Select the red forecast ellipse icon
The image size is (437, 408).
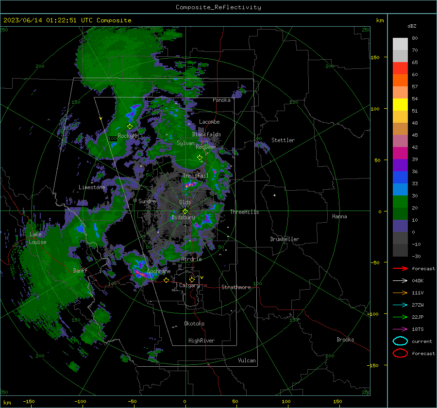coord(400,353)
